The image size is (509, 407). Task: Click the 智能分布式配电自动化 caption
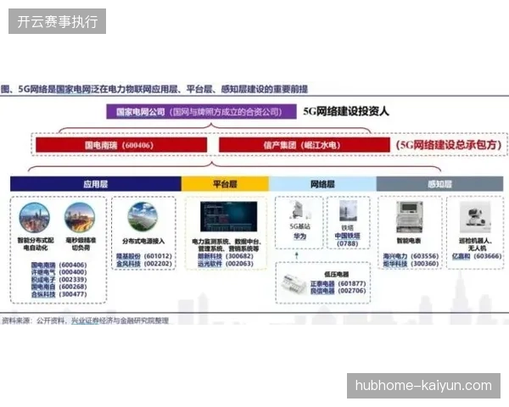[36, 244]
